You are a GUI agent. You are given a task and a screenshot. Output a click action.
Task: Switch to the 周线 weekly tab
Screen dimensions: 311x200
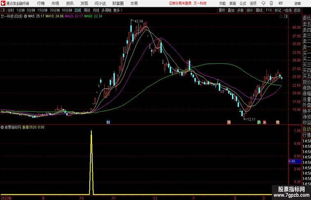coord(87,10)
